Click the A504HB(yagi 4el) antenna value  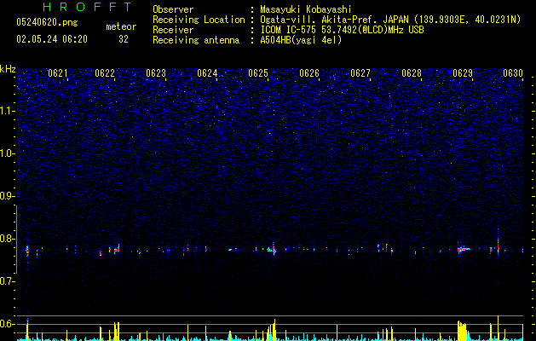click(x=301, y=40)
